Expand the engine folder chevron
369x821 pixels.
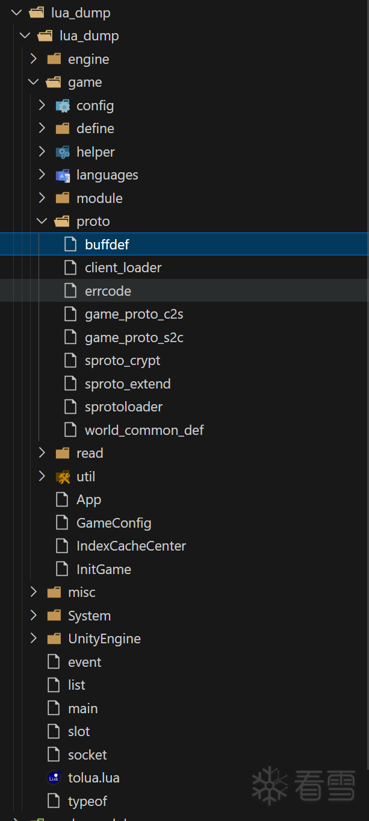[x=34, y=60]
